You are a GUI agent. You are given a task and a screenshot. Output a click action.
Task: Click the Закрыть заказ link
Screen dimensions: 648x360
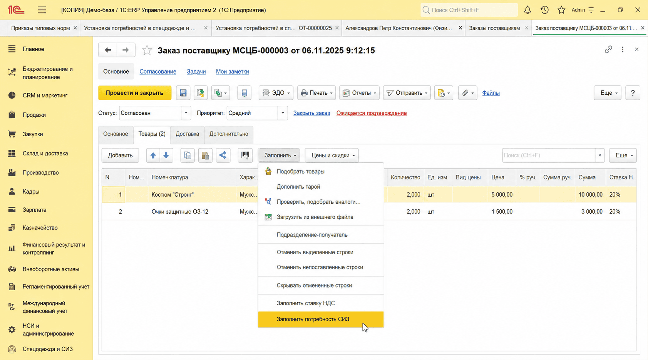point(311,113)
